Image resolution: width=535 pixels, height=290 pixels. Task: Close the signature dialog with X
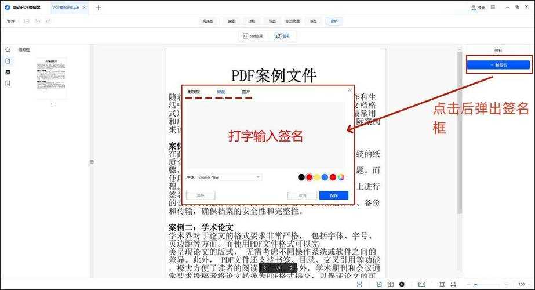point(350,90)
